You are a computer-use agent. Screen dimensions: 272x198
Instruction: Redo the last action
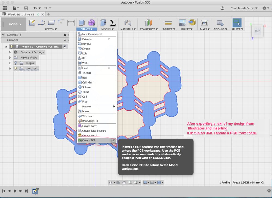point(45,8)
